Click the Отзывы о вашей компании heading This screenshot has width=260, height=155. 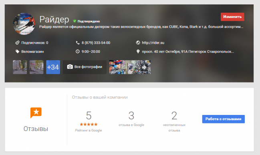pos(100,97)
